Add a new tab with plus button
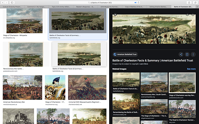The height and width of the screenshot is (124, 199). 197,7
